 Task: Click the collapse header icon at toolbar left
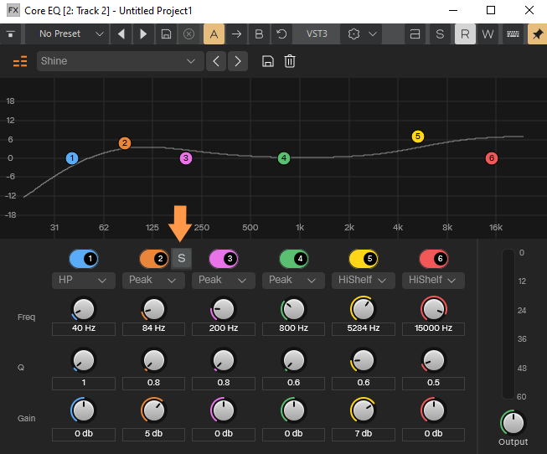click(11, 34)
